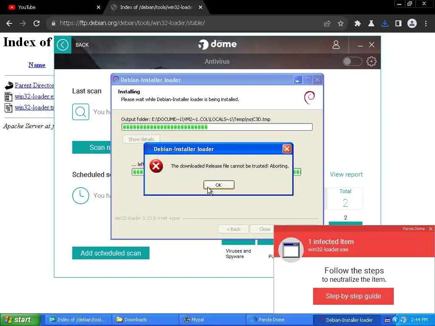This screenshot has height=326, width=435.
Task: Click the Scheduled scans clock icon
Action: point(81,195)
